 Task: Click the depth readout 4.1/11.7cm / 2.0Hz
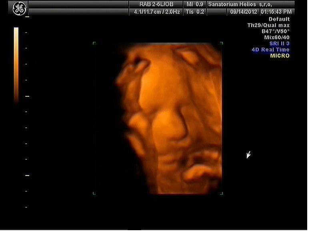[x=157, y=12]
